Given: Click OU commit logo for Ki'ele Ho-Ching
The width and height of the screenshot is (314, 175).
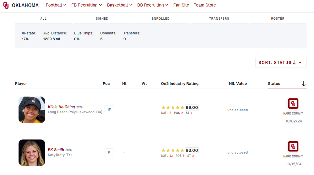Looking at the screenshot, I should point(293,104).
